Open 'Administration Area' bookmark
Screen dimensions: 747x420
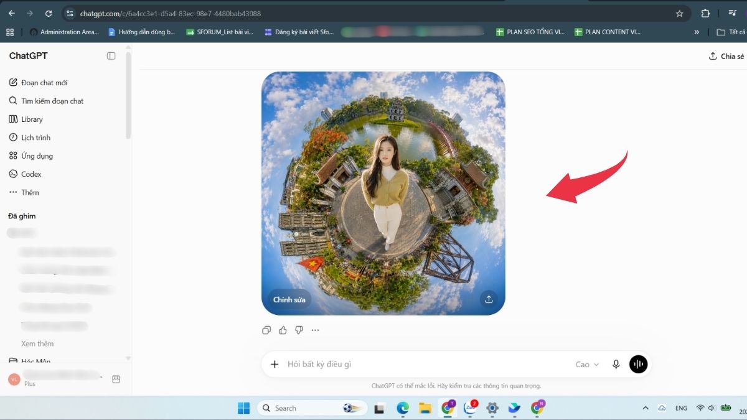64,32
